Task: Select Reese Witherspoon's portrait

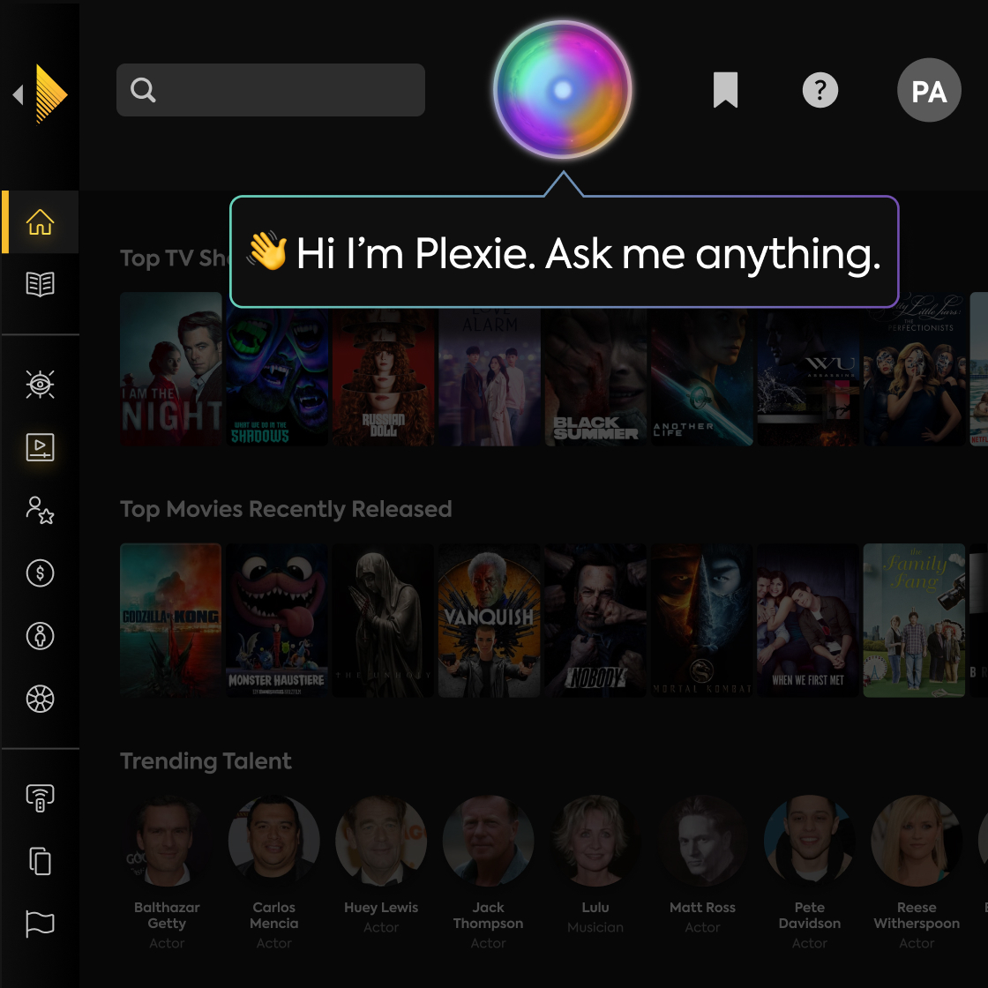Action: coord(917,841)
